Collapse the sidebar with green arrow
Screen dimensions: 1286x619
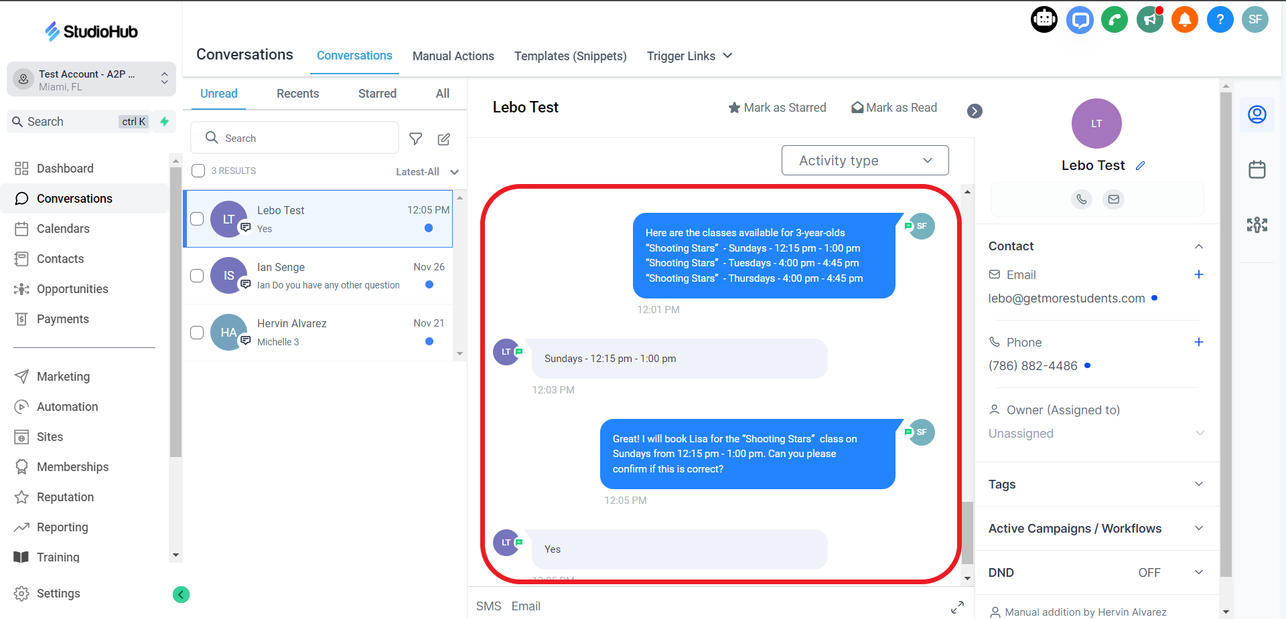181,594
